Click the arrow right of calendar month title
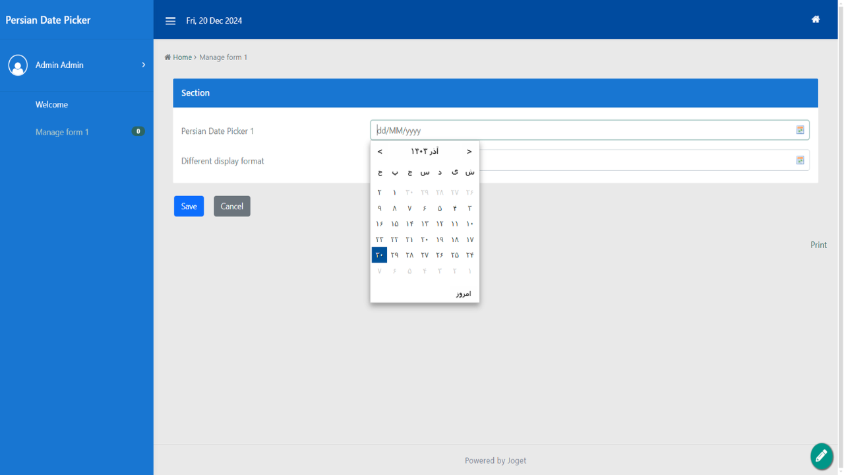The height and width of the screenshot is (475, 844). (469, 152)
